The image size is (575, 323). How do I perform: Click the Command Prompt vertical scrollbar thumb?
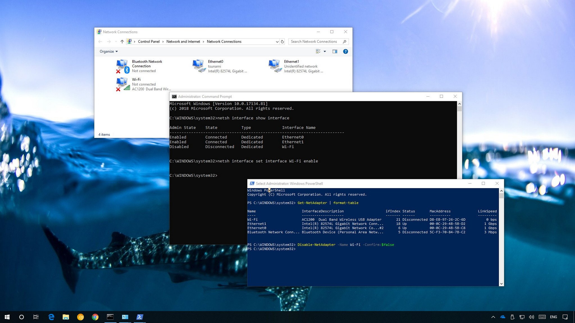pos(459,109)
